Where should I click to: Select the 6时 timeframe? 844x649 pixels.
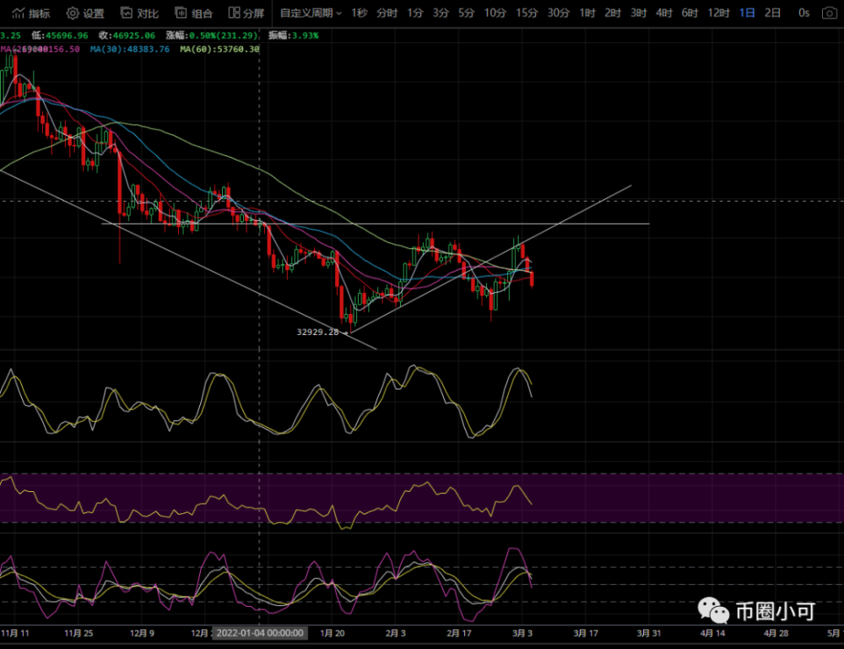[x=690, y=13]
